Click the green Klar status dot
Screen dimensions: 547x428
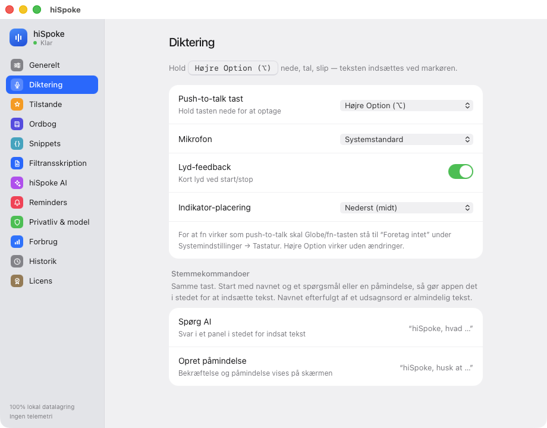(x=35, y=43)
